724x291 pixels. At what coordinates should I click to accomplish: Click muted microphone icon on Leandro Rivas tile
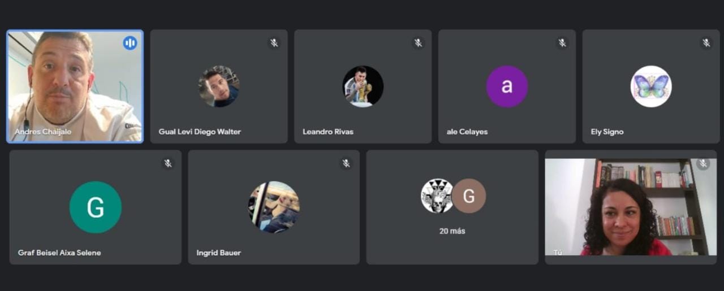coord(419,43)
